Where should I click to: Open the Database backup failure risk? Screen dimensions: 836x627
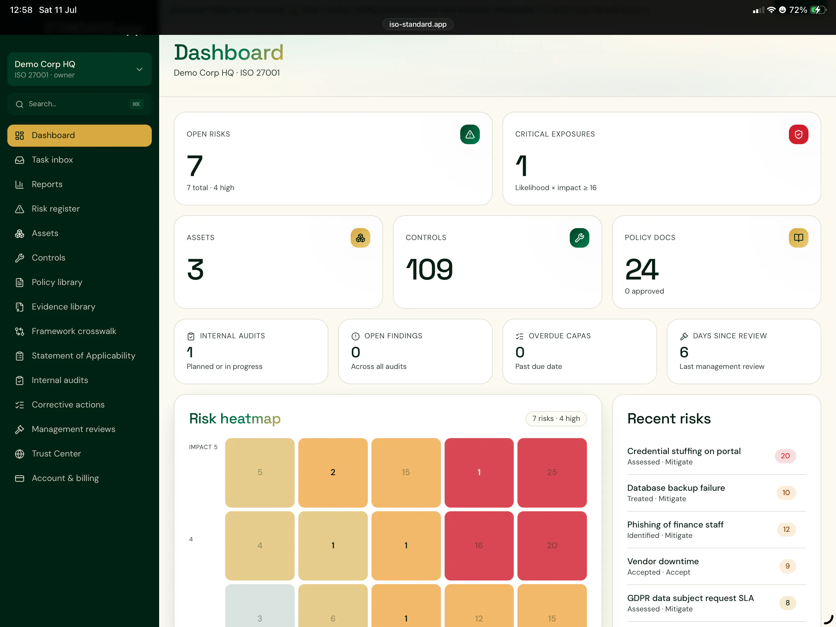click(x=716, y=493)
